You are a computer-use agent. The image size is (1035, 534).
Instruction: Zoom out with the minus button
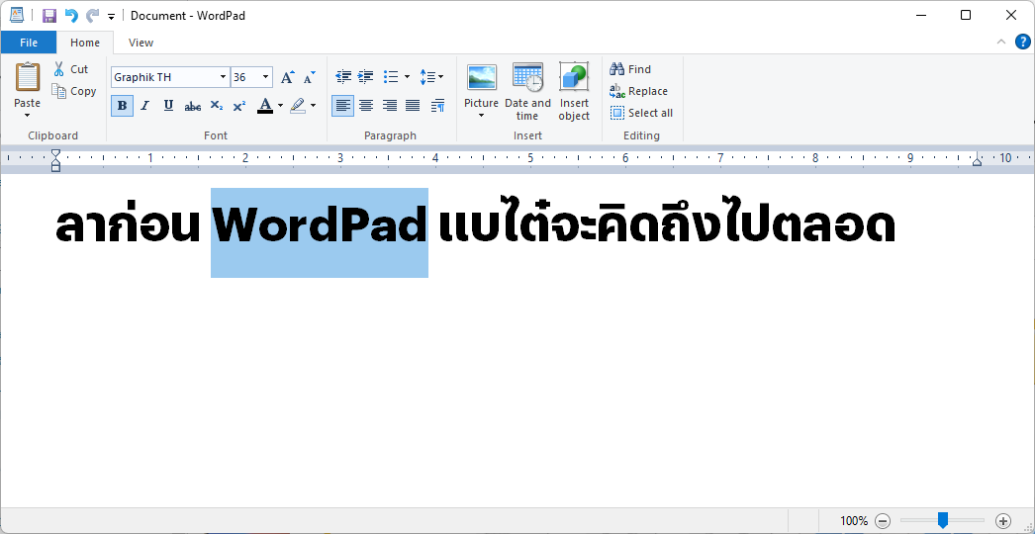(x=884, y=521)
